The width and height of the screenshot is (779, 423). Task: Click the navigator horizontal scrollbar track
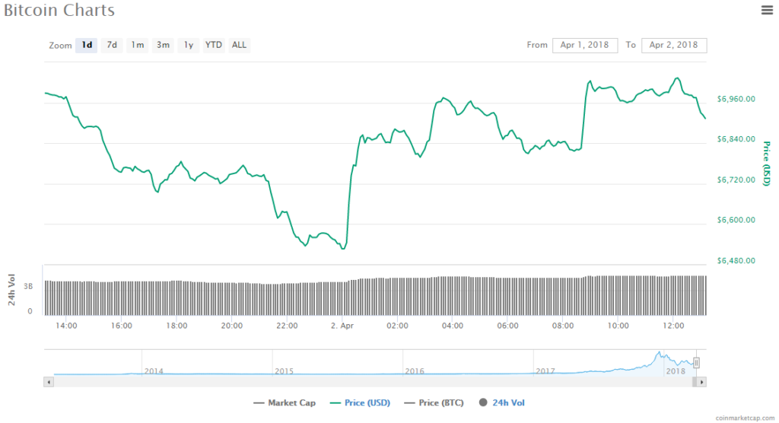pos(365,381)
